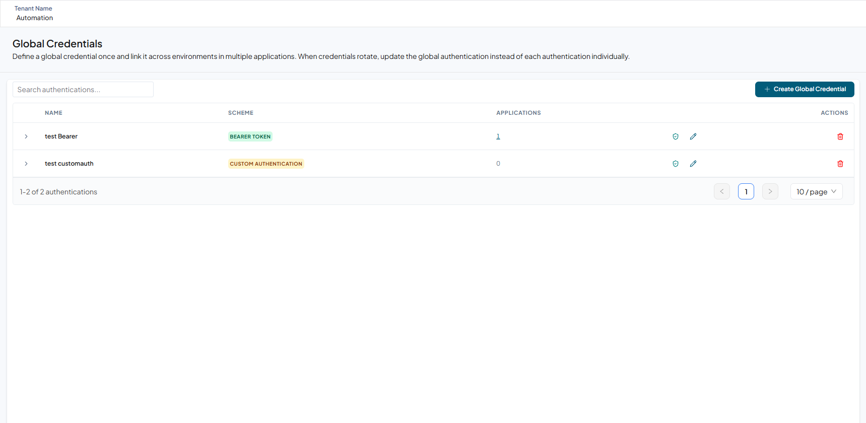This screenshot has height=423, width=866.
Task: Click the BEARER TOKEN scheme tag
Action: 250,136
